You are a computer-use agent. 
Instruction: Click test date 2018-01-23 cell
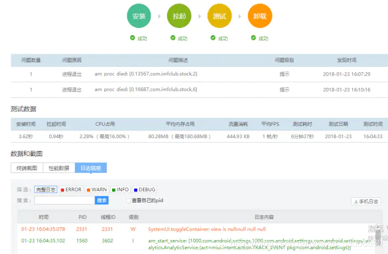[x=338, y=137]
